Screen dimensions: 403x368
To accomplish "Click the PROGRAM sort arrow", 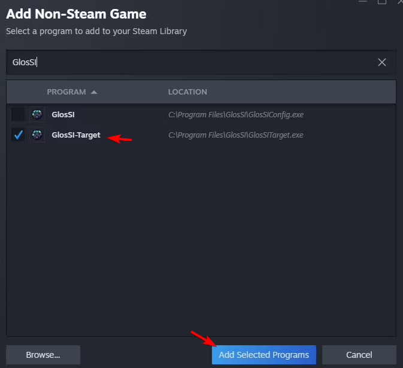I will (x=94, y=92).
